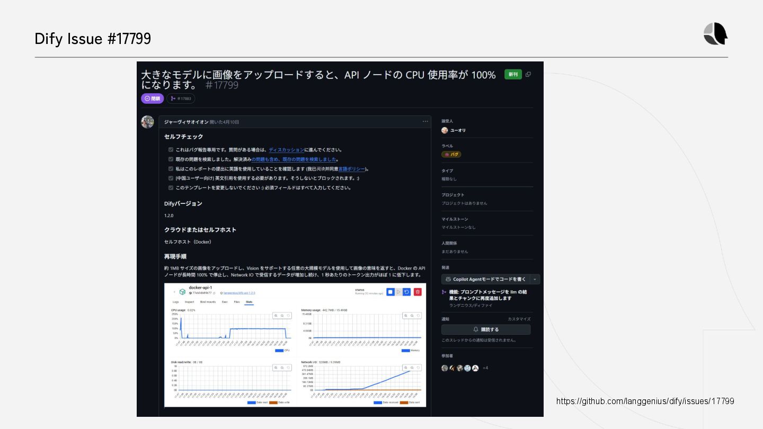Switch to the Logs tab

click(176, 302)
